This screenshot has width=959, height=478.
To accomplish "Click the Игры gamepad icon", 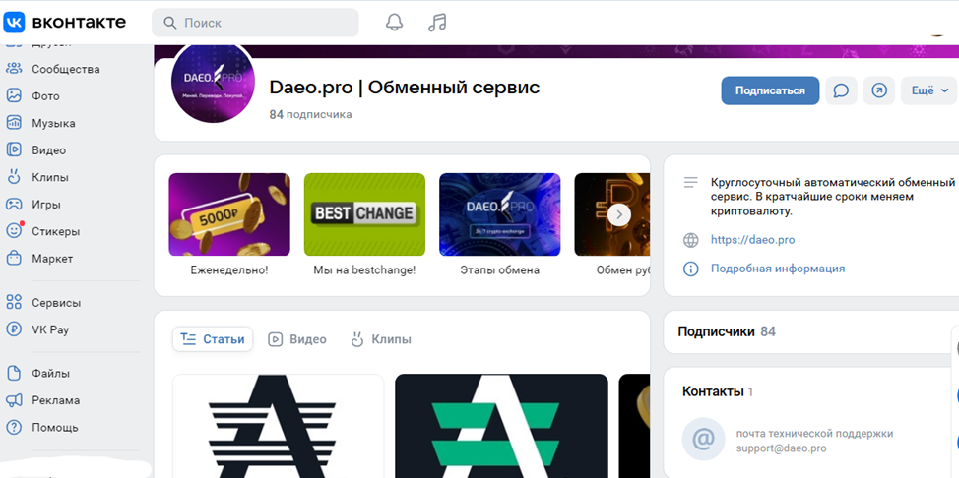I will (x=14, y=205).
